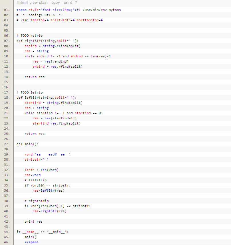231x245 pixels.
Task: Click the 'def main():' line
Action: (27, 144)
